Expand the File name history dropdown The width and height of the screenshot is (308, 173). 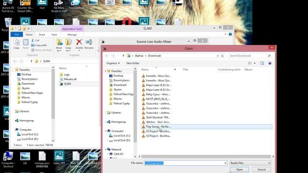(x=225, y=163)
